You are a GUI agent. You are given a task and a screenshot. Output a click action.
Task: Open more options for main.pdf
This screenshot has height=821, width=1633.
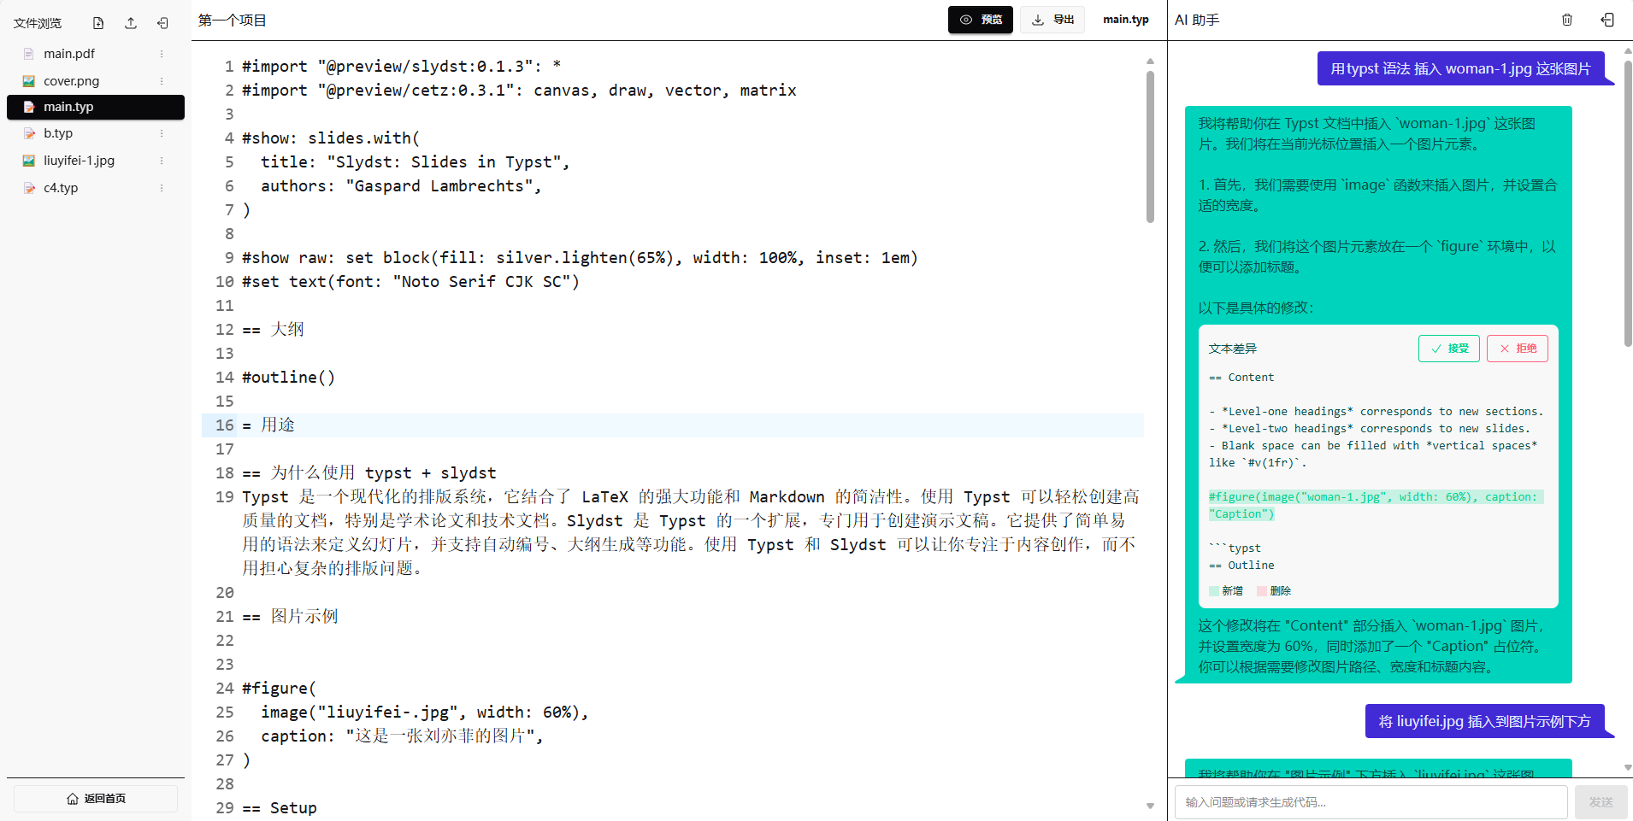pos(162,54)
